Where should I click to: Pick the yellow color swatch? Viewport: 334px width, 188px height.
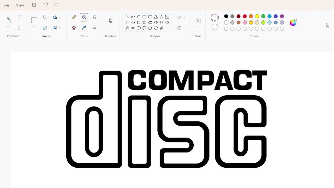(x=257, y=16)
